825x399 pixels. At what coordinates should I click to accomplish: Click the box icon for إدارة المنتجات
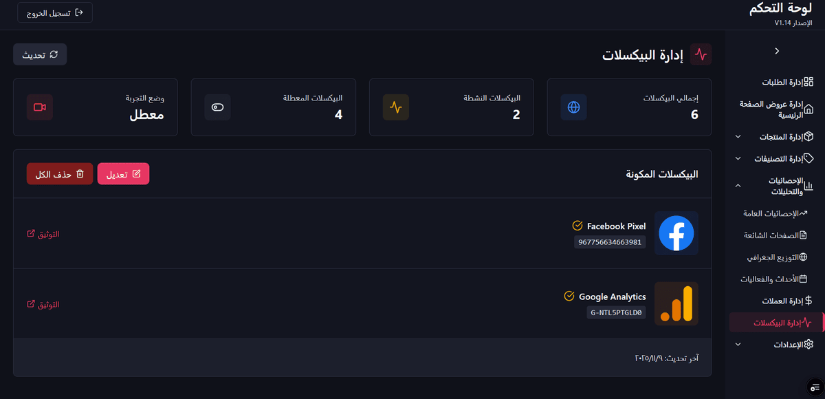(x=809, y=136)
